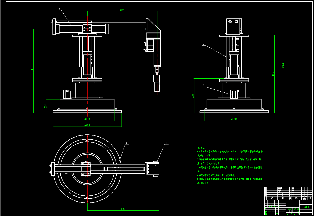Pick the ø670 dimension in side view

click(x=234, y=119)
